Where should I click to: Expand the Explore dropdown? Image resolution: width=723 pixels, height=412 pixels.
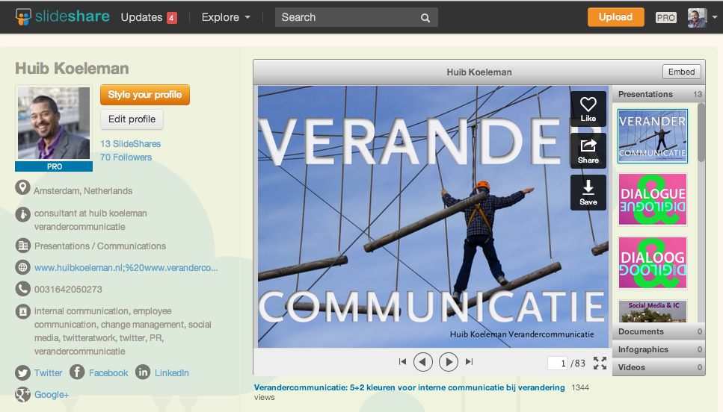coord(226,17)
